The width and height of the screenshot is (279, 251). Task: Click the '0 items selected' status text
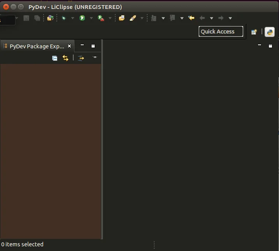[x=22, y=244]
